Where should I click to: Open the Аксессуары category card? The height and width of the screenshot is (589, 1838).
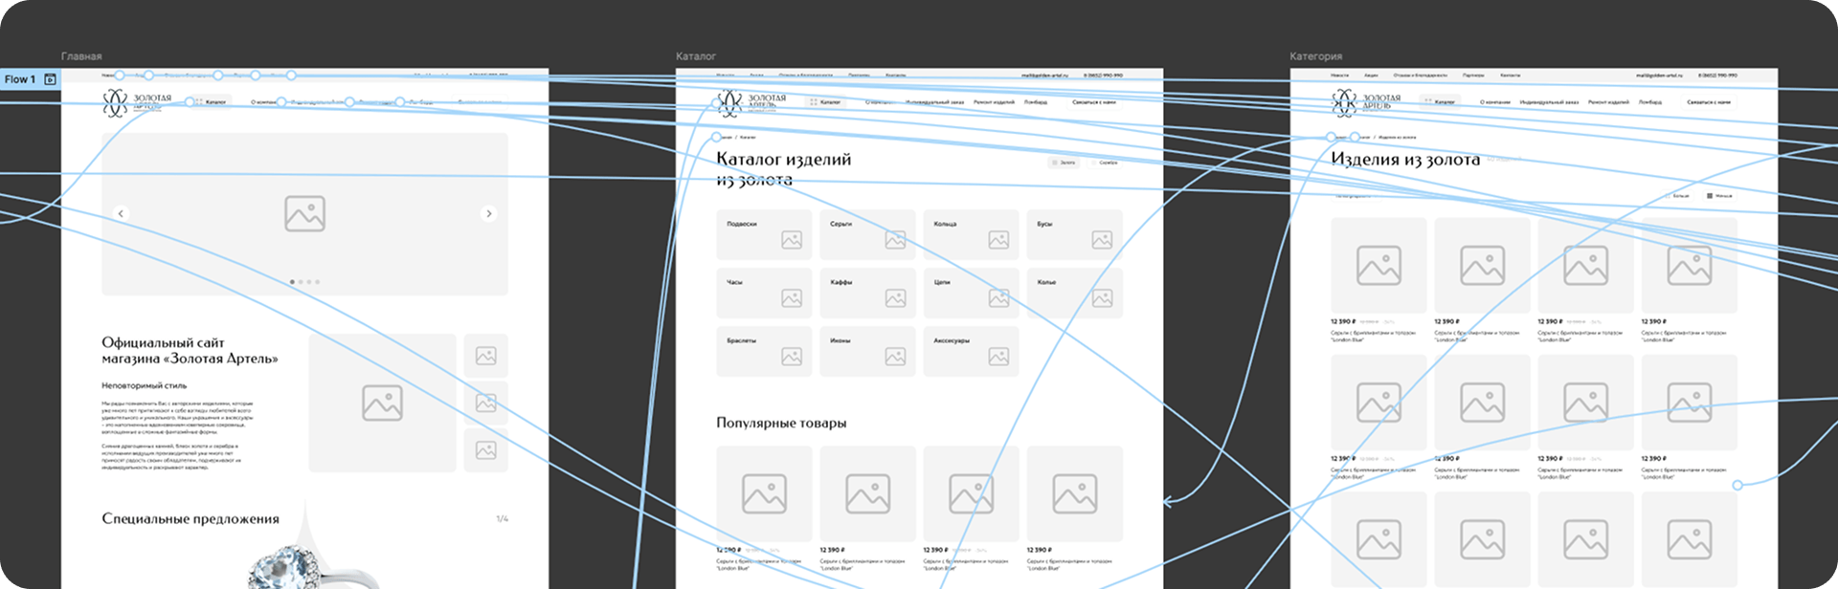click(971, 351)
